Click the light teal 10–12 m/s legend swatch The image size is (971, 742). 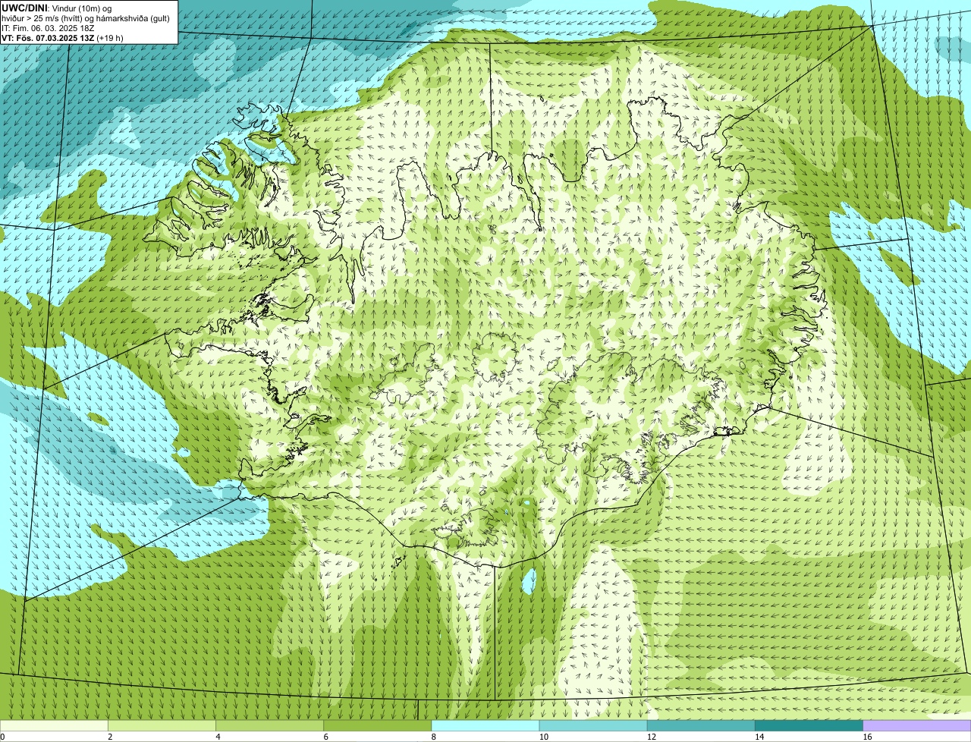coord(593,726)
